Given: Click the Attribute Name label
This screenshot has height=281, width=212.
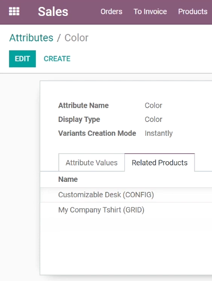Looking at the screenshot, I should [84, 106].
